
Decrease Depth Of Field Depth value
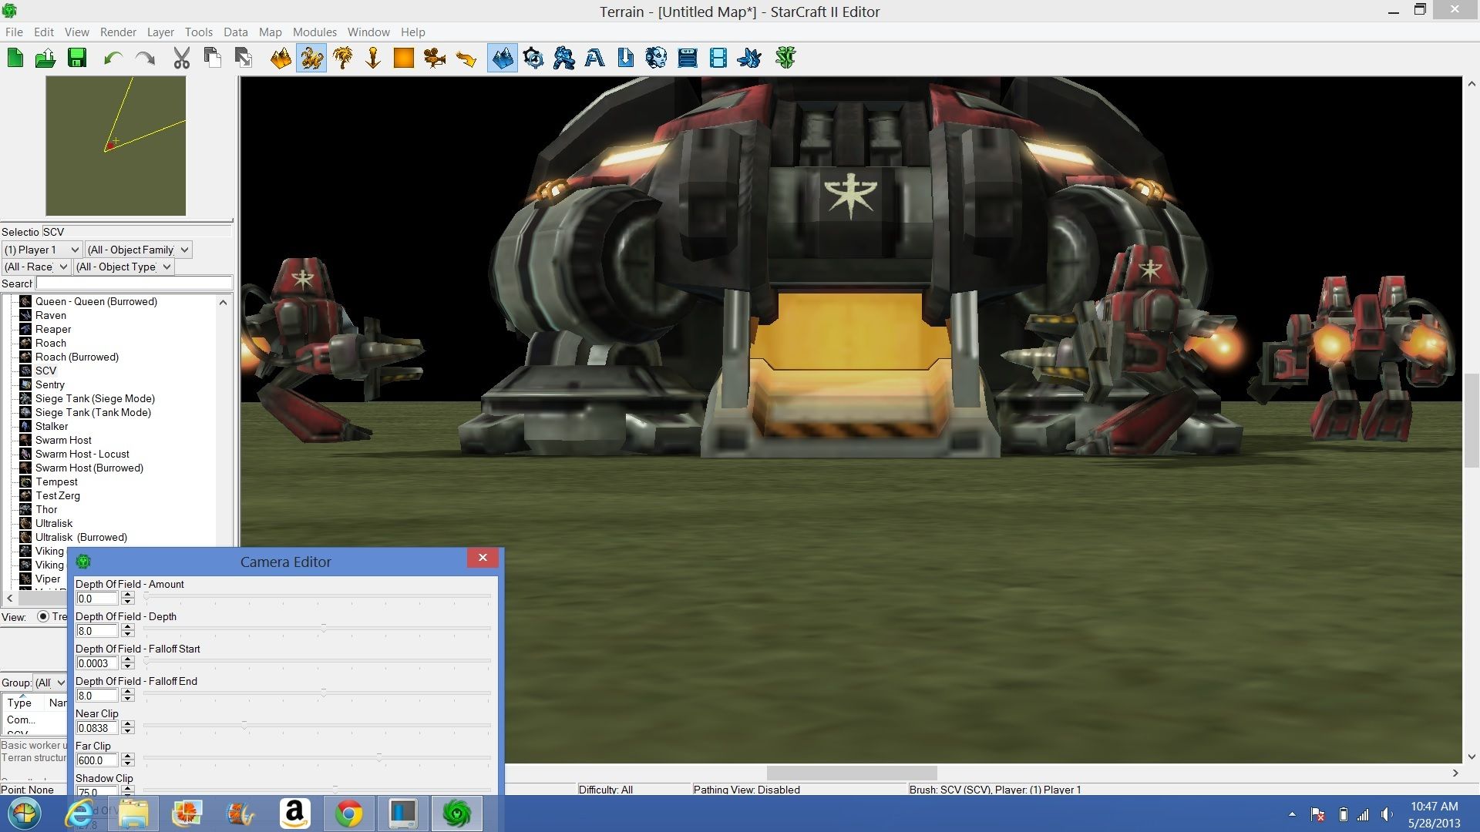pyautogui.click(x=128, y=634)
